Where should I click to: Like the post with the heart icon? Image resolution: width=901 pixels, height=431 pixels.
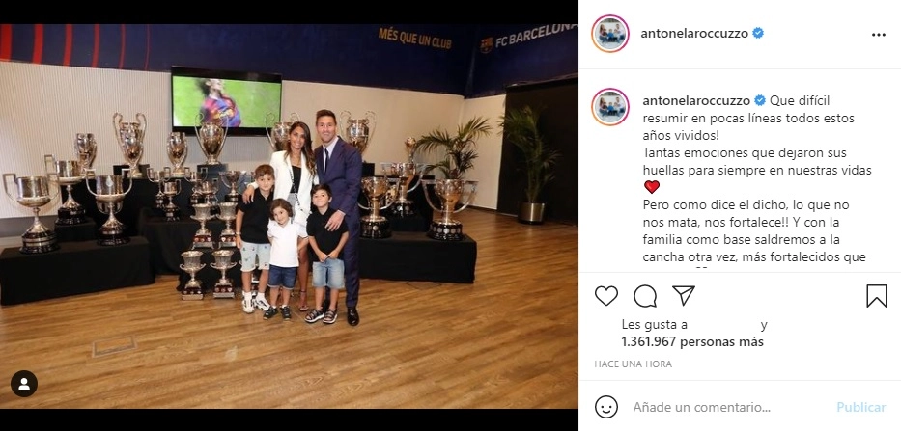pos(606,296)
